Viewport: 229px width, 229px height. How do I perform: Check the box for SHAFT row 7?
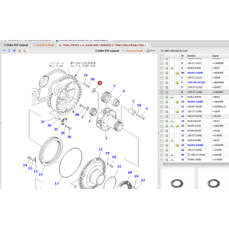pyautogui.click(x=162, y=87)
